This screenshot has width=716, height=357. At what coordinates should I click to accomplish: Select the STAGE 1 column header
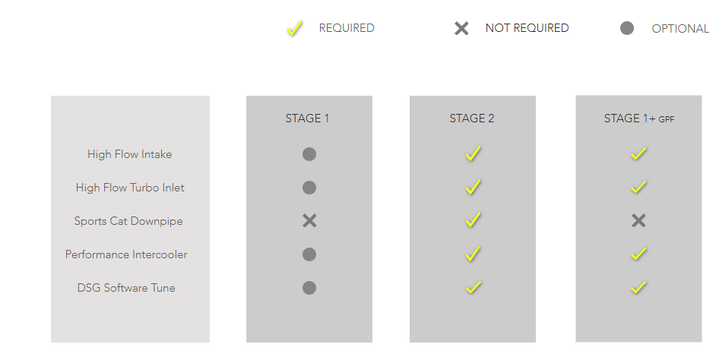(x=308, y=118)
